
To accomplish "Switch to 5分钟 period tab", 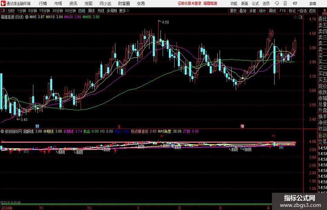I will click(32, 11).
